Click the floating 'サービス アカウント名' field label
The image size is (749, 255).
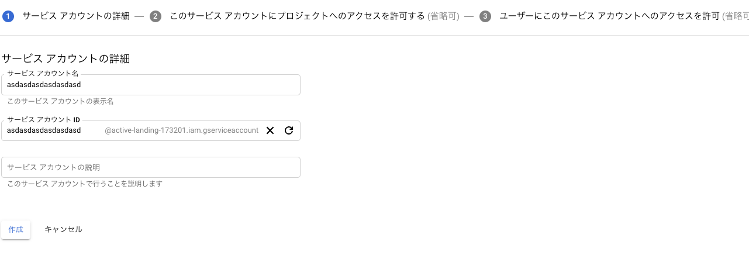[x=43, y=74]
